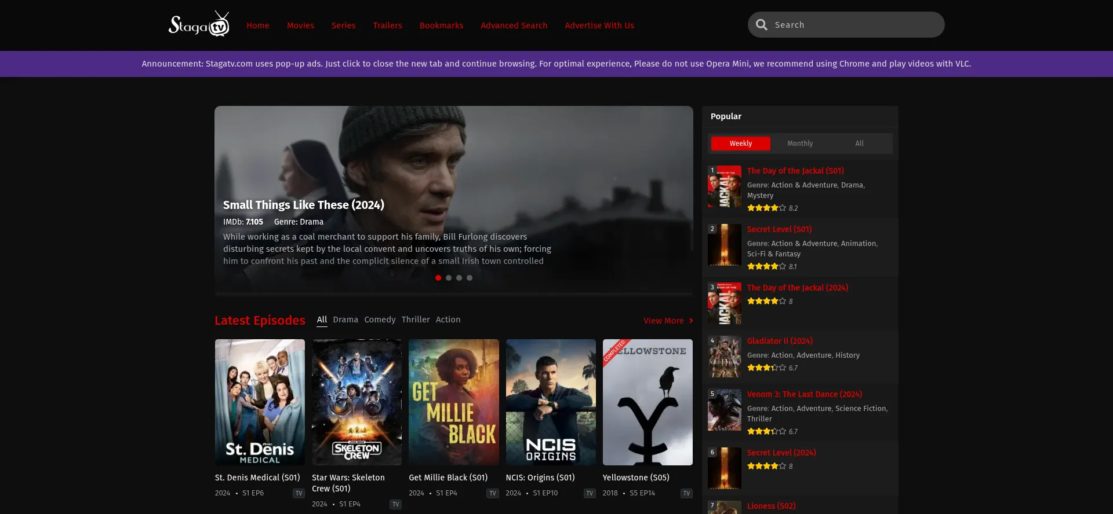Viewport: 1113px width, 514px height.
Task: Switch Popular list to All
Action: pos(859,144)
